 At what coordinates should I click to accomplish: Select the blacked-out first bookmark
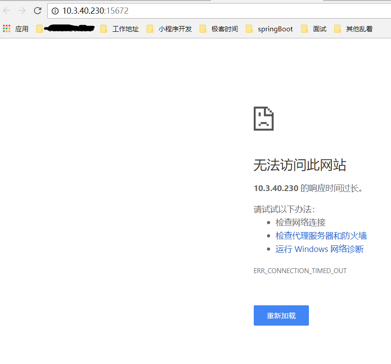pos(66,28)
